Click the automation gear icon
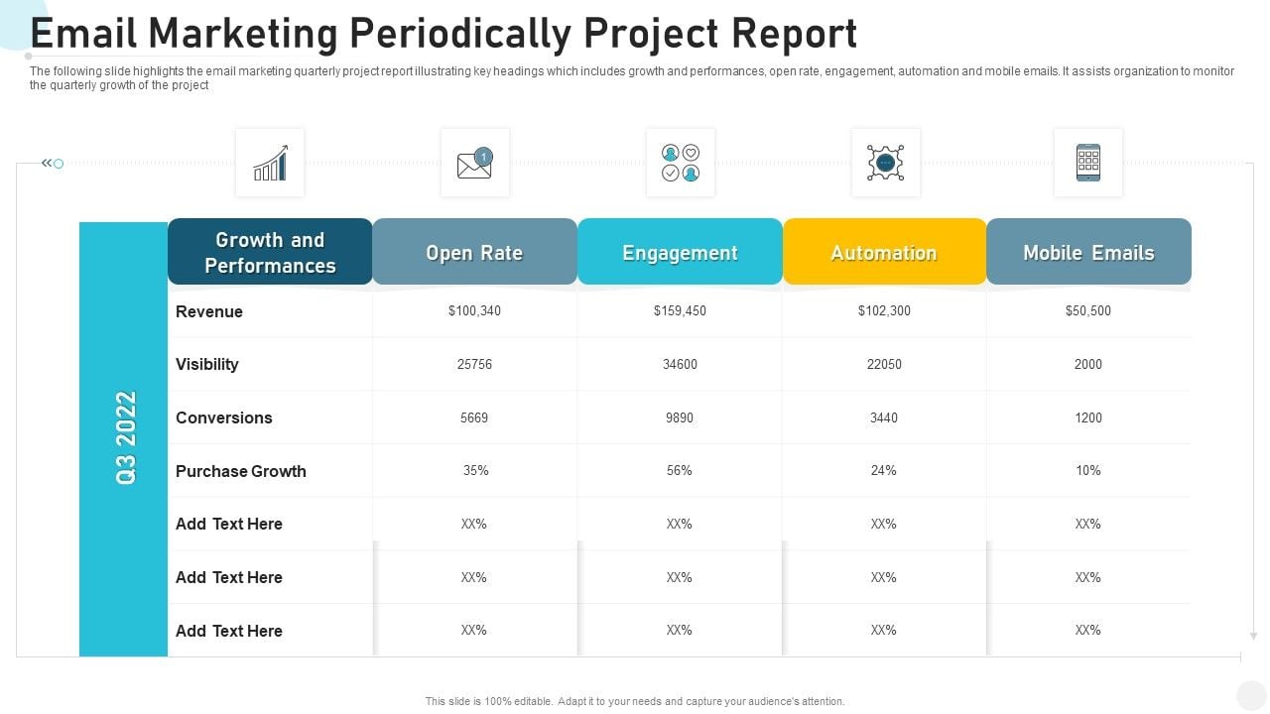 coord(885,163)
